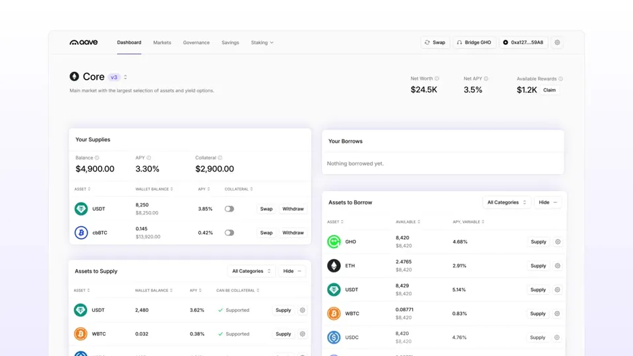Open the top-right settings gear
Screen dimensions: 633x356
(557, 42)
